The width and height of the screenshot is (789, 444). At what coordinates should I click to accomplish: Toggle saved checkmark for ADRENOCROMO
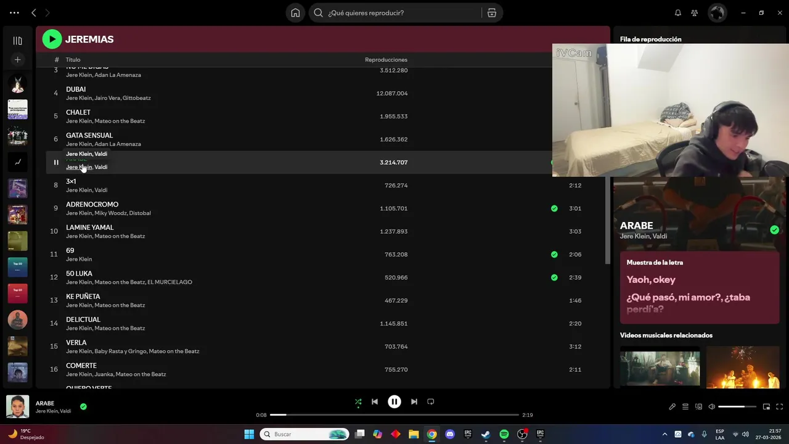[x=554, y=208]
